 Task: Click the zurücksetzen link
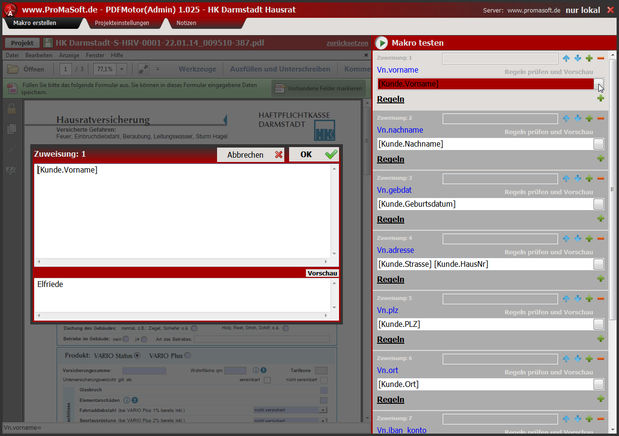point(347,43)
